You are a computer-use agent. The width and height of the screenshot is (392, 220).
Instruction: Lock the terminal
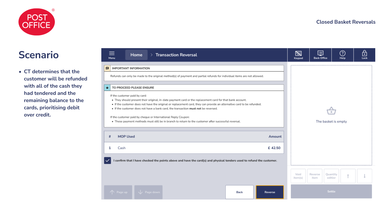[x=365, y=55]
